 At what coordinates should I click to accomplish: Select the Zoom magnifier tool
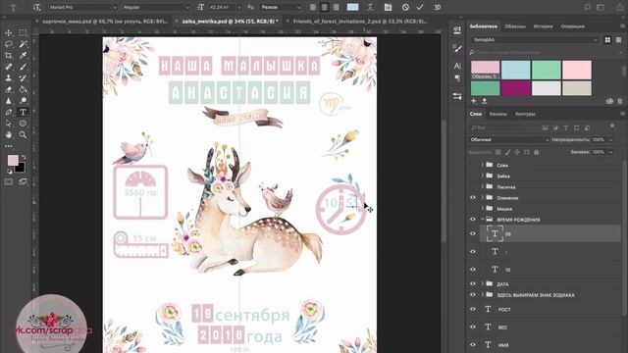coord(24,135)
